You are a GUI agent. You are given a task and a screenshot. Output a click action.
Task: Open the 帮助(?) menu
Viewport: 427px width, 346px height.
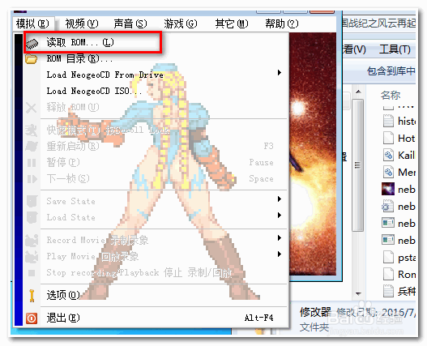click(282, 24)
